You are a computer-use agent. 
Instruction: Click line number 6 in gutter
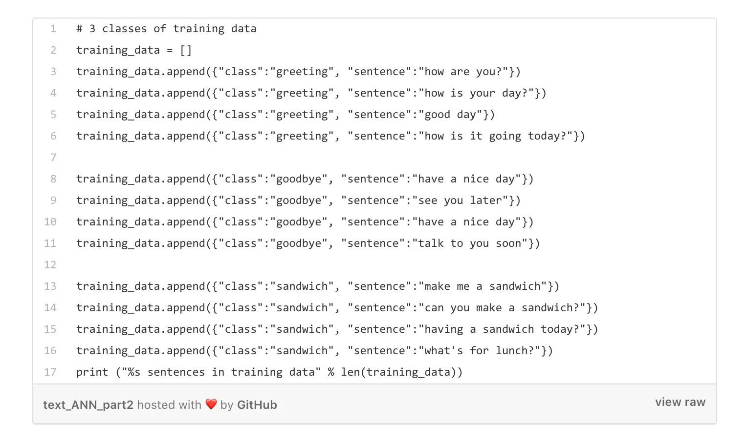[x=53, y=136]
